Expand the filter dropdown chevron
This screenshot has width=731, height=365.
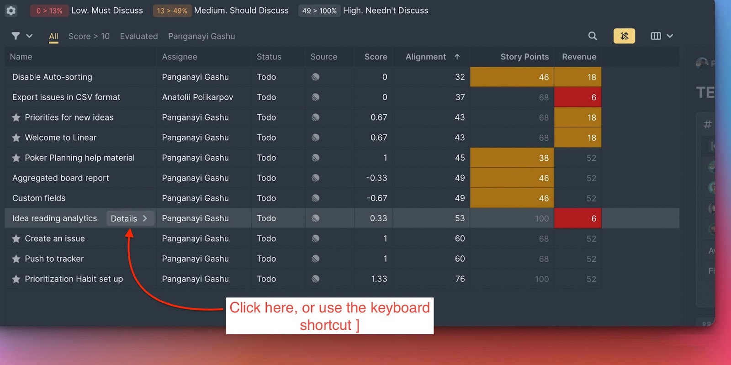(x=29, y=36)
